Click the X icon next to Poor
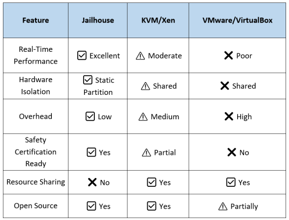The image size is (289, 220). tap(228, 55)
